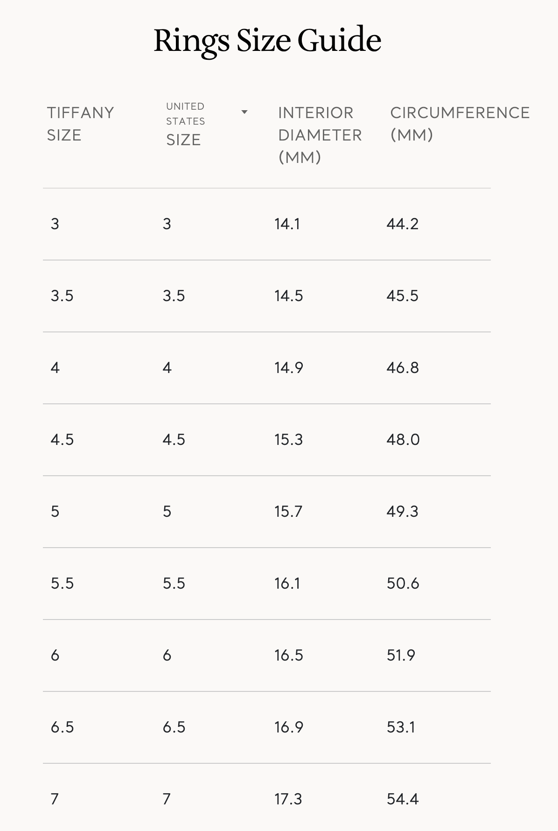Screen dimensions: 558x831
Task: Click the Interior Diameter (MM) header
Action: tap(320, 135)
